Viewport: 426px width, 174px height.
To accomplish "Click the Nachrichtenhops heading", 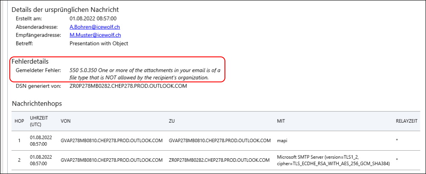I will (x=37, y=104).
